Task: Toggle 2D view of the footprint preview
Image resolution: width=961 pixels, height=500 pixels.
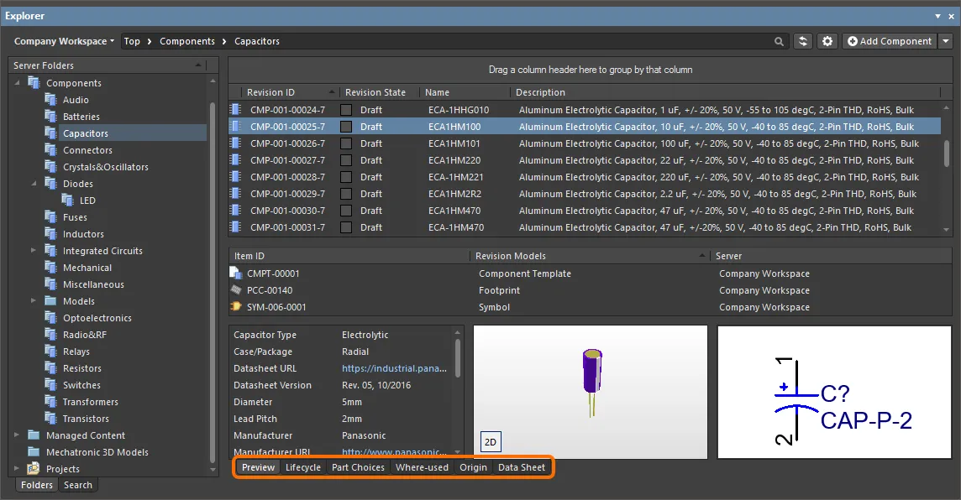Action: click(491, 441)
